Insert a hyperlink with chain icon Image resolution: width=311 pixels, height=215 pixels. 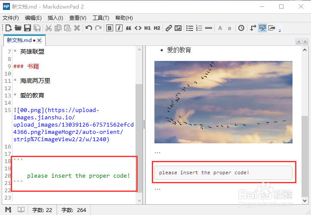click(169, 28)
